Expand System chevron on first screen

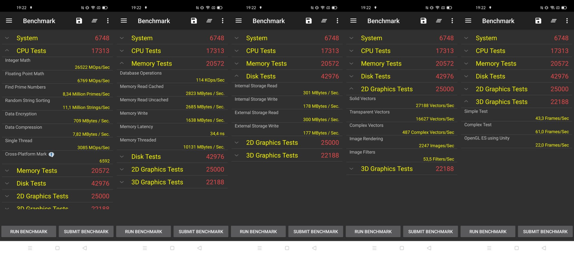coord(7,38)
